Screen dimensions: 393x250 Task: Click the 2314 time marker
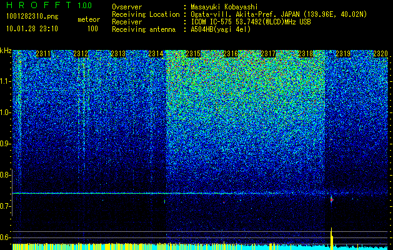coord(156,54)
